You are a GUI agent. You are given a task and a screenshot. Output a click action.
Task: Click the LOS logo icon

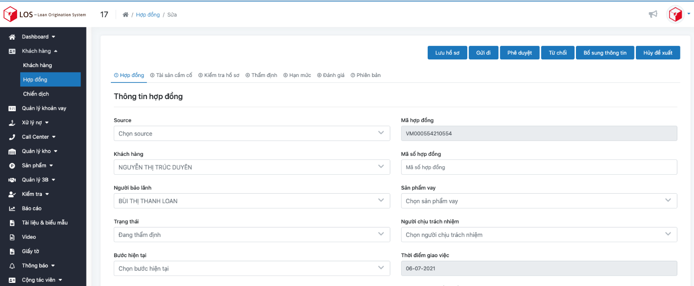coord(10,14)
